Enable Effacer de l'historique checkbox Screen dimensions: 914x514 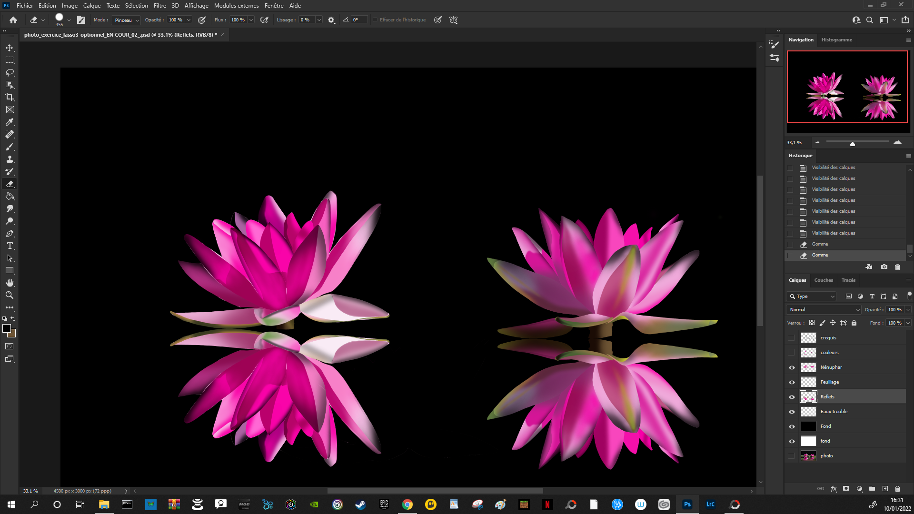pyautogui.click(x=375, y=20)
